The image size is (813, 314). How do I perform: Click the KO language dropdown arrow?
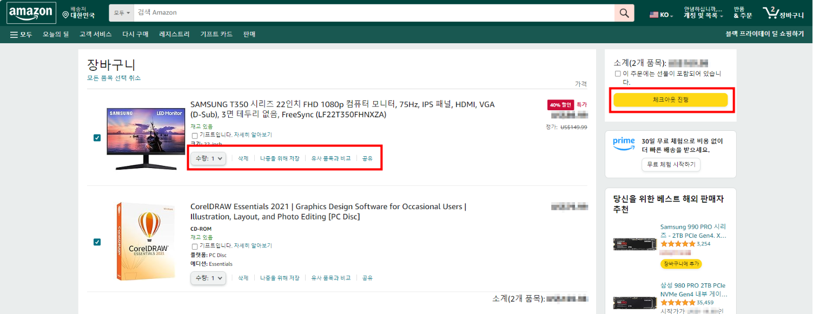(672, 16)
